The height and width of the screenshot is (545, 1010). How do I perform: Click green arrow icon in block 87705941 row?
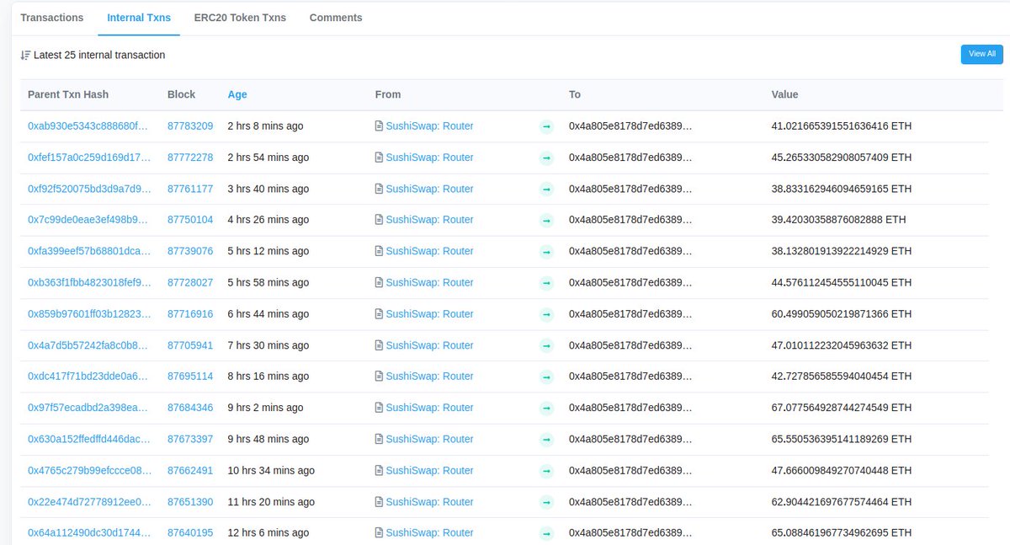(x=546, y=345)
